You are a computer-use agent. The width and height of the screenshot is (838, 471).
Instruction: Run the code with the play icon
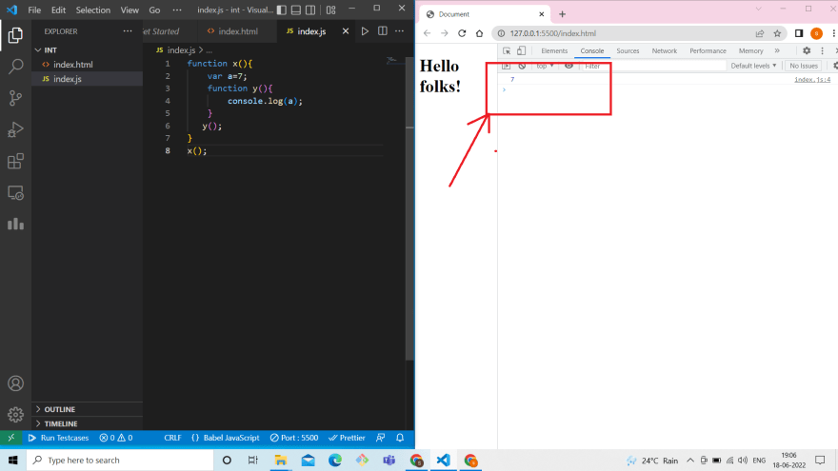pos(365,31)
